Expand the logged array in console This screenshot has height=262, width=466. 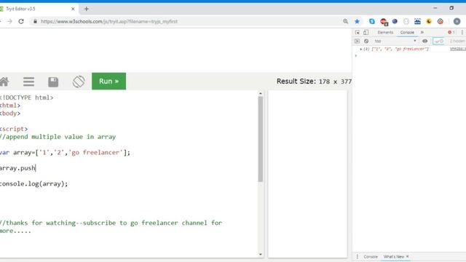[361, 49]
